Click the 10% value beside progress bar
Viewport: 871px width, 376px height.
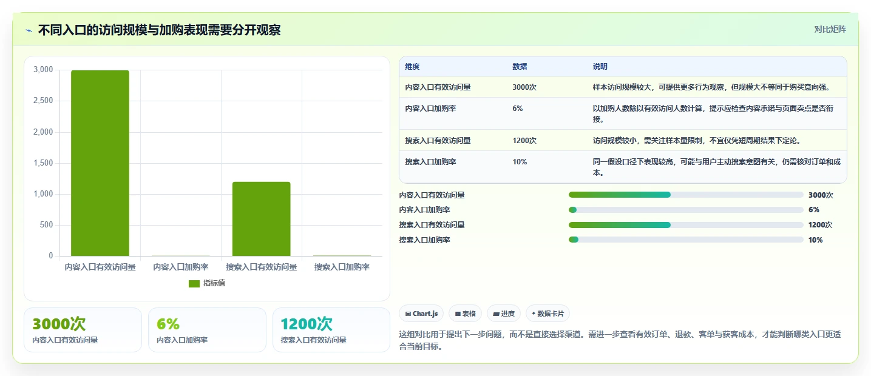pos(816,240)
